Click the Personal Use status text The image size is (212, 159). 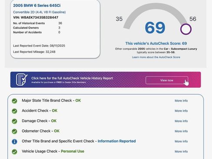pyautogui.click(x=73, y=151)
